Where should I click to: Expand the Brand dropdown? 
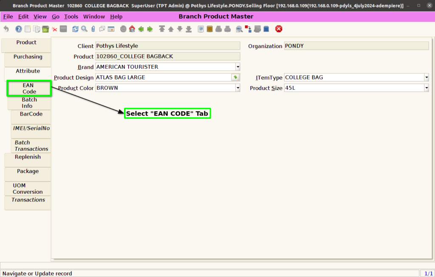238,67
